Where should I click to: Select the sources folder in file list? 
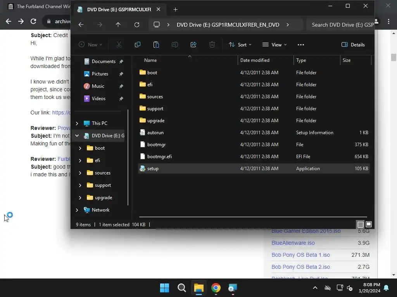[254, 96]
